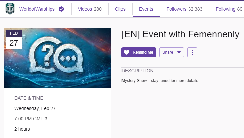The height and width of the screenshot is (138, 244).
Task: Go to the WorldofWarships channel name
Action: point(37,9)
